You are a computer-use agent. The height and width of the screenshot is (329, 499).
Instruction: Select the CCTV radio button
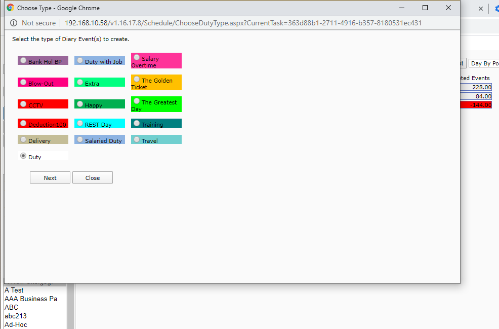click(x=23, y=104)
